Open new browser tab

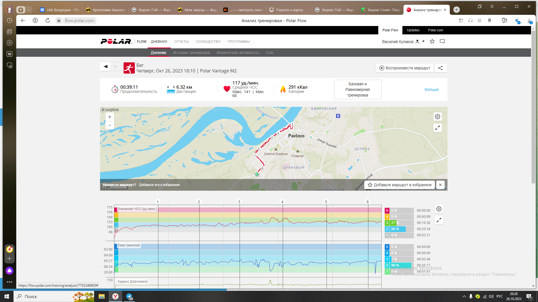coord(457,10)
